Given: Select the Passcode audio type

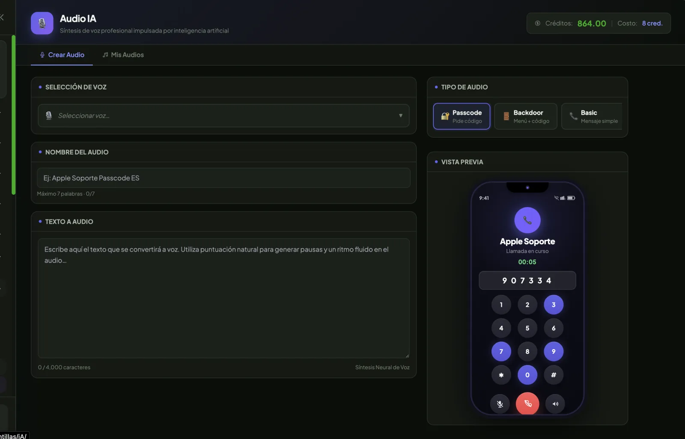Looking at the screenshot, I should click(462, 116).
